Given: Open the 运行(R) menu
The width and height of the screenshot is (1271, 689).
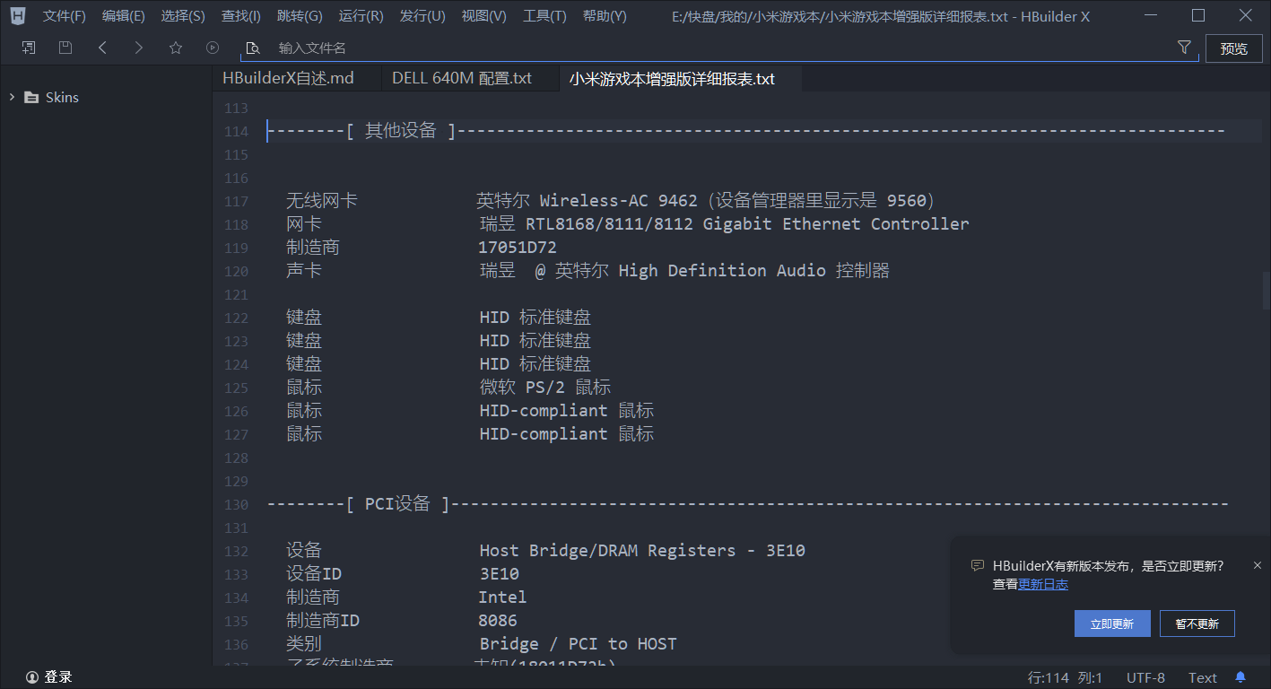Looking at the screenshot, I should tap(361, 16).
